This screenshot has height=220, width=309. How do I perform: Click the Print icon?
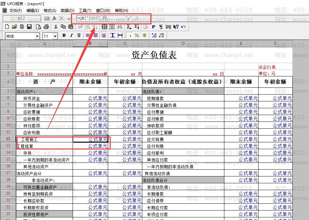coord(46,27)
